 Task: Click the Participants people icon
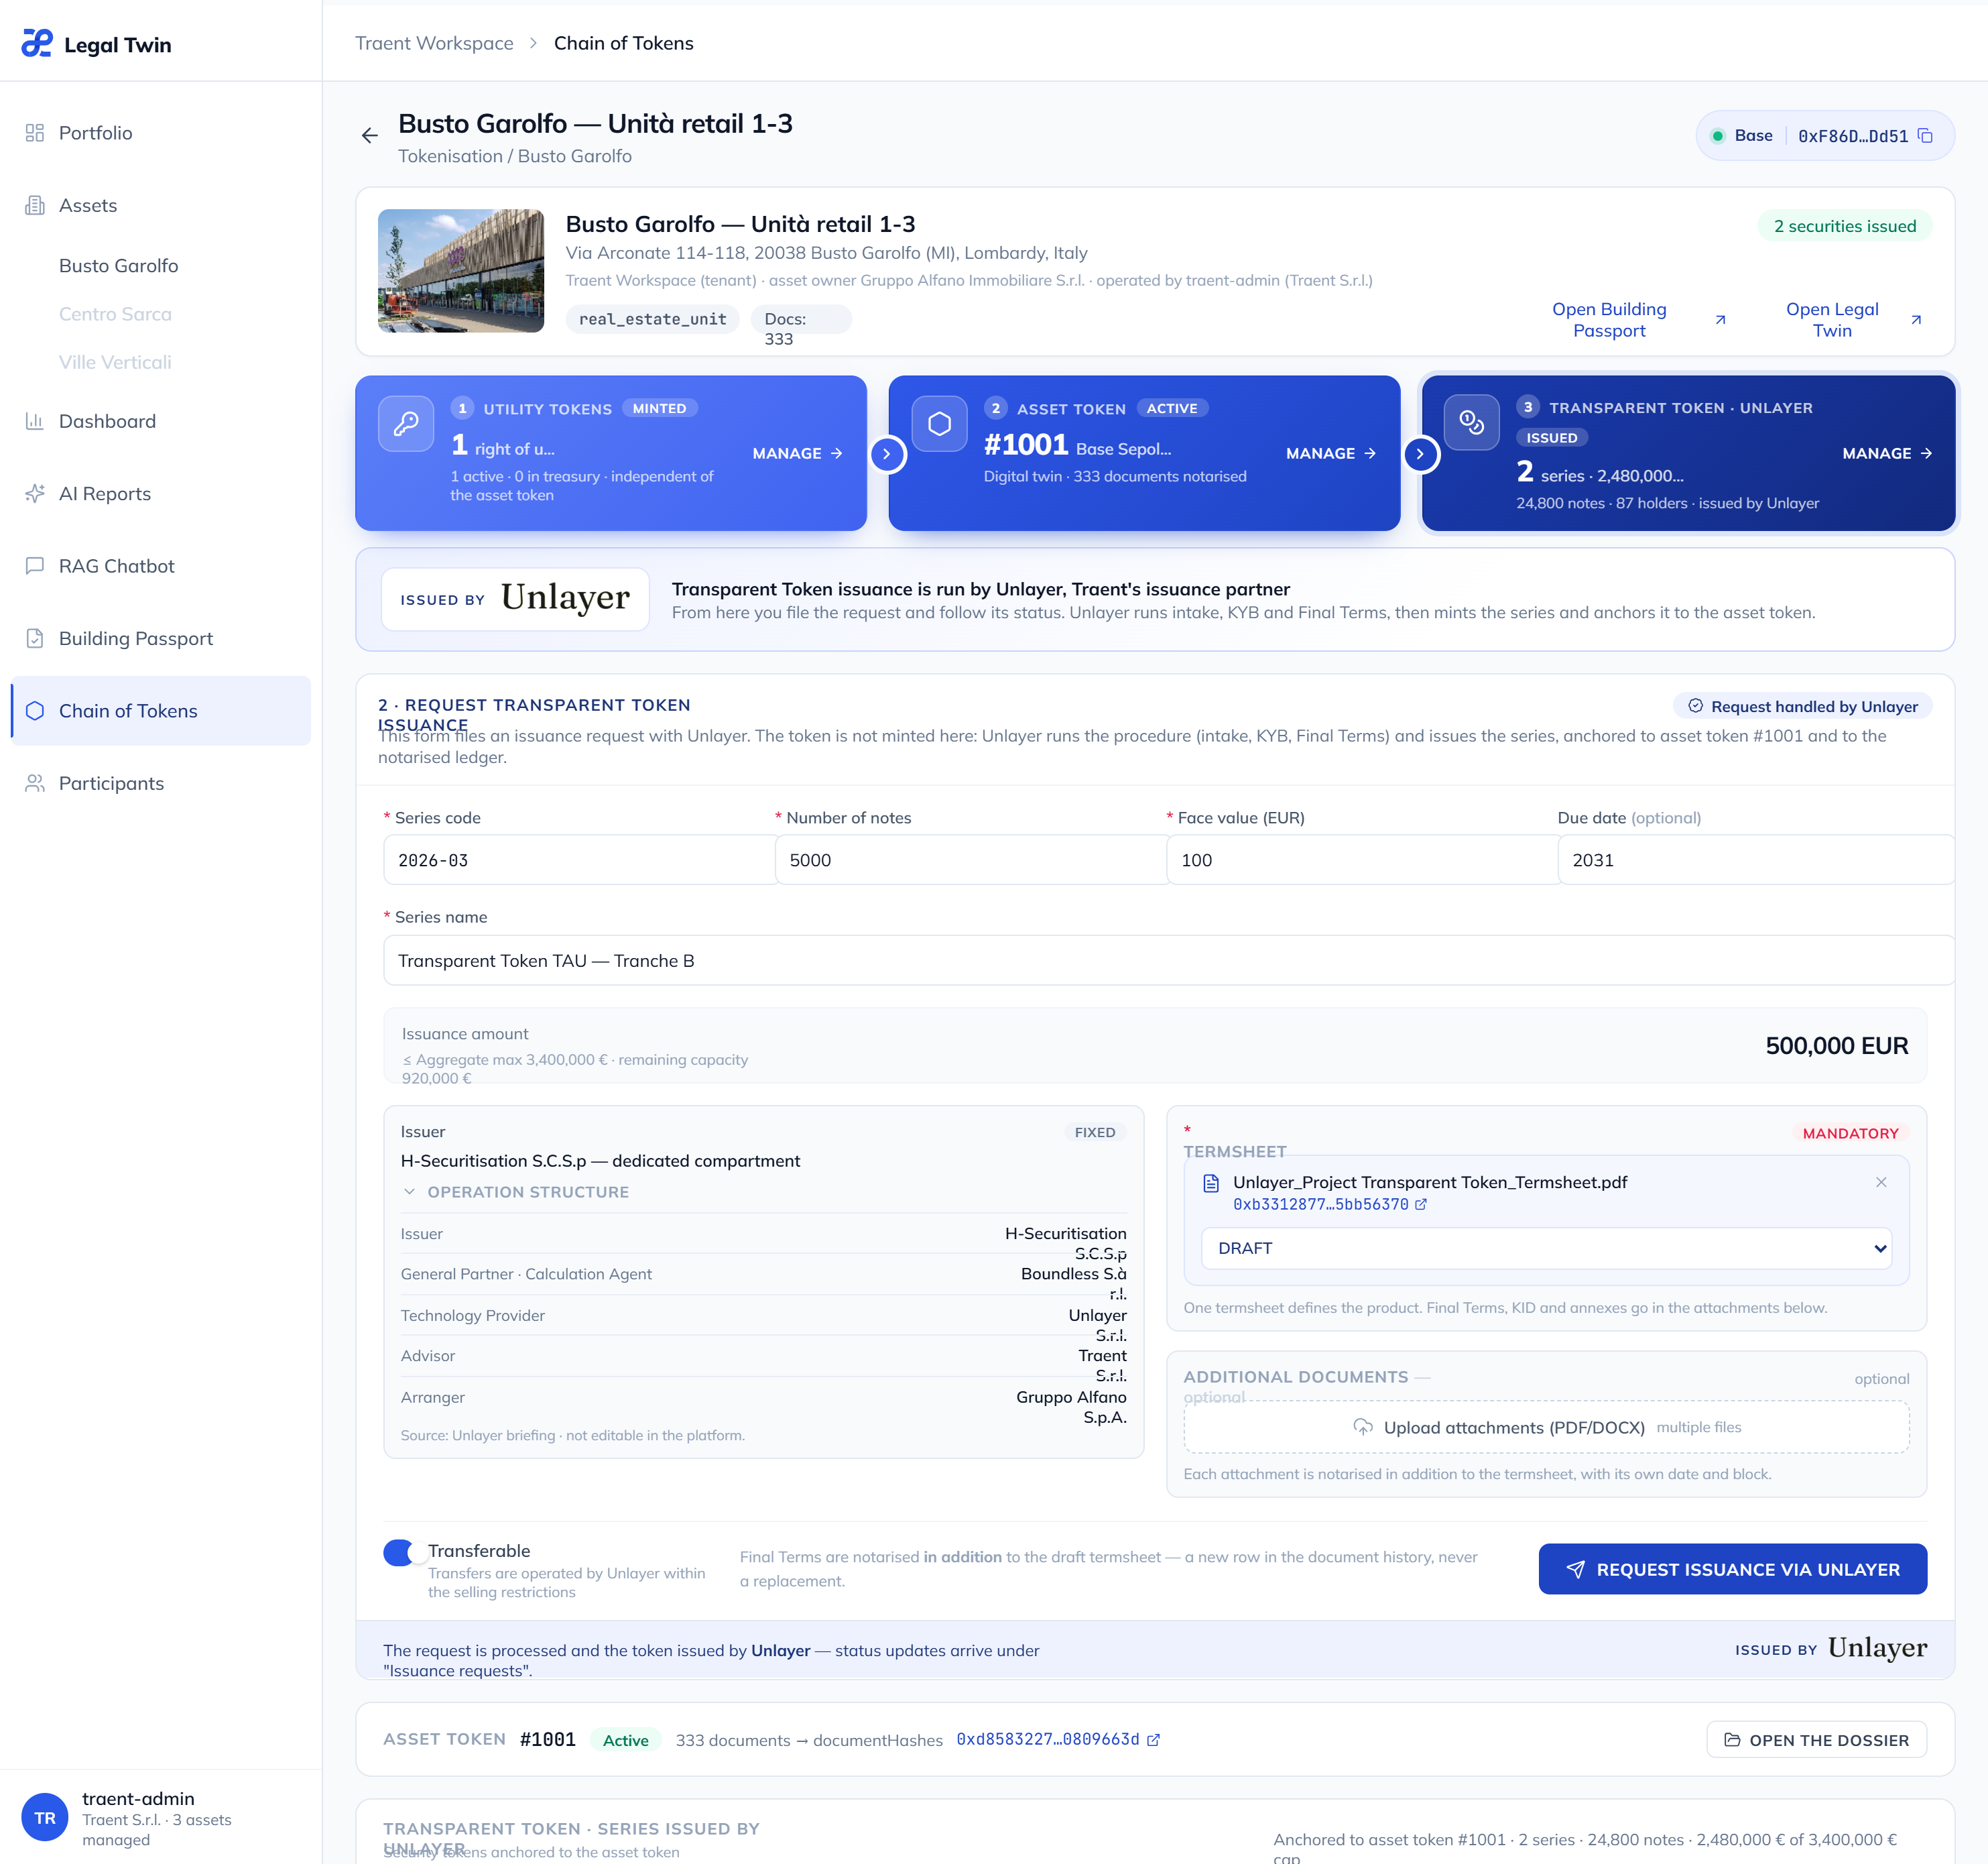click(x=35, y=783)
